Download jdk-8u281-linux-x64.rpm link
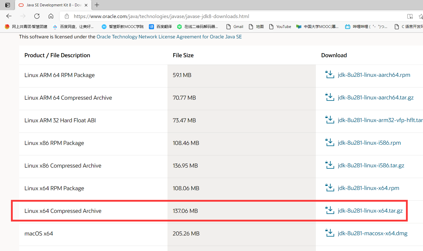The height and width of the screenshot is (251, 423). pos(368,188)
